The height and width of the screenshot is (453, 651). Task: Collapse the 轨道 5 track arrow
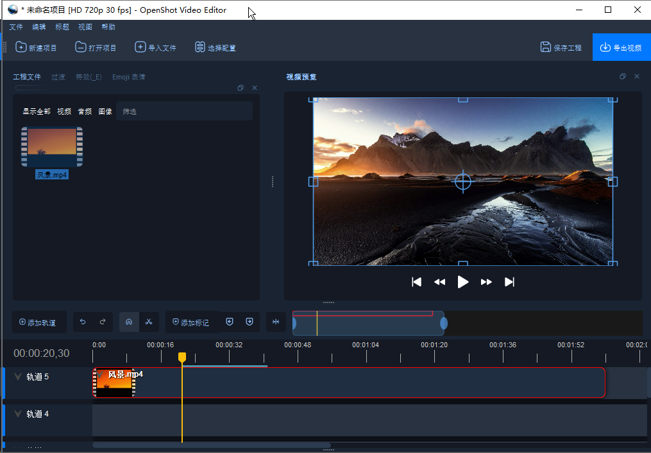tap(18, 377)
